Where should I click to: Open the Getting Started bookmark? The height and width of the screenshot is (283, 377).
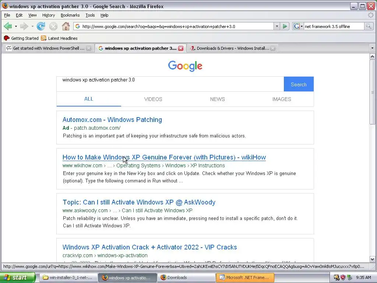click(x=21, y=38)
